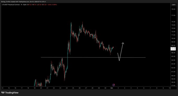Click the 75.00 price axis label
The width and height of the screenshot is (178, 96).
pyautogui.click(x=173, y=22)
